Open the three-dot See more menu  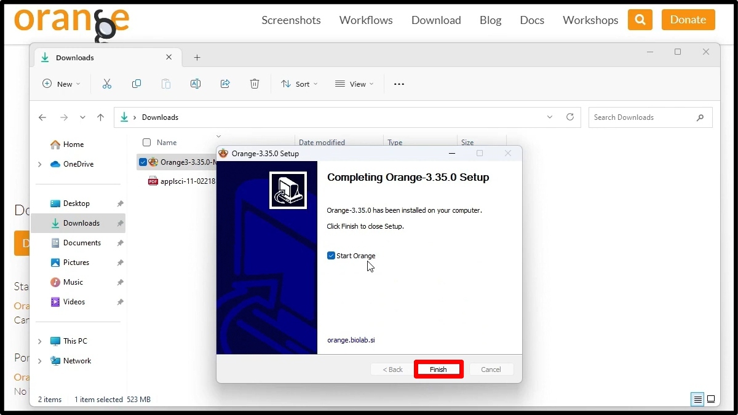pos(399,84)
